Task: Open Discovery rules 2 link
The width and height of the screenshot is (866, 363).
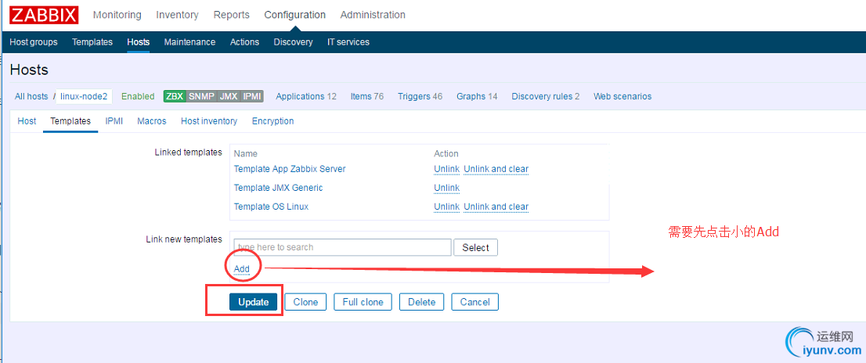Action: (x=546, y=96)
